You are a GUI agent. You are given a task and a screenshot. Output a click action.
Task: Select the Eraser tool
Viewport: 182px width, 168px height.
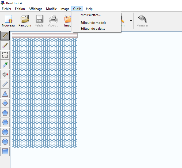(5, 45)
